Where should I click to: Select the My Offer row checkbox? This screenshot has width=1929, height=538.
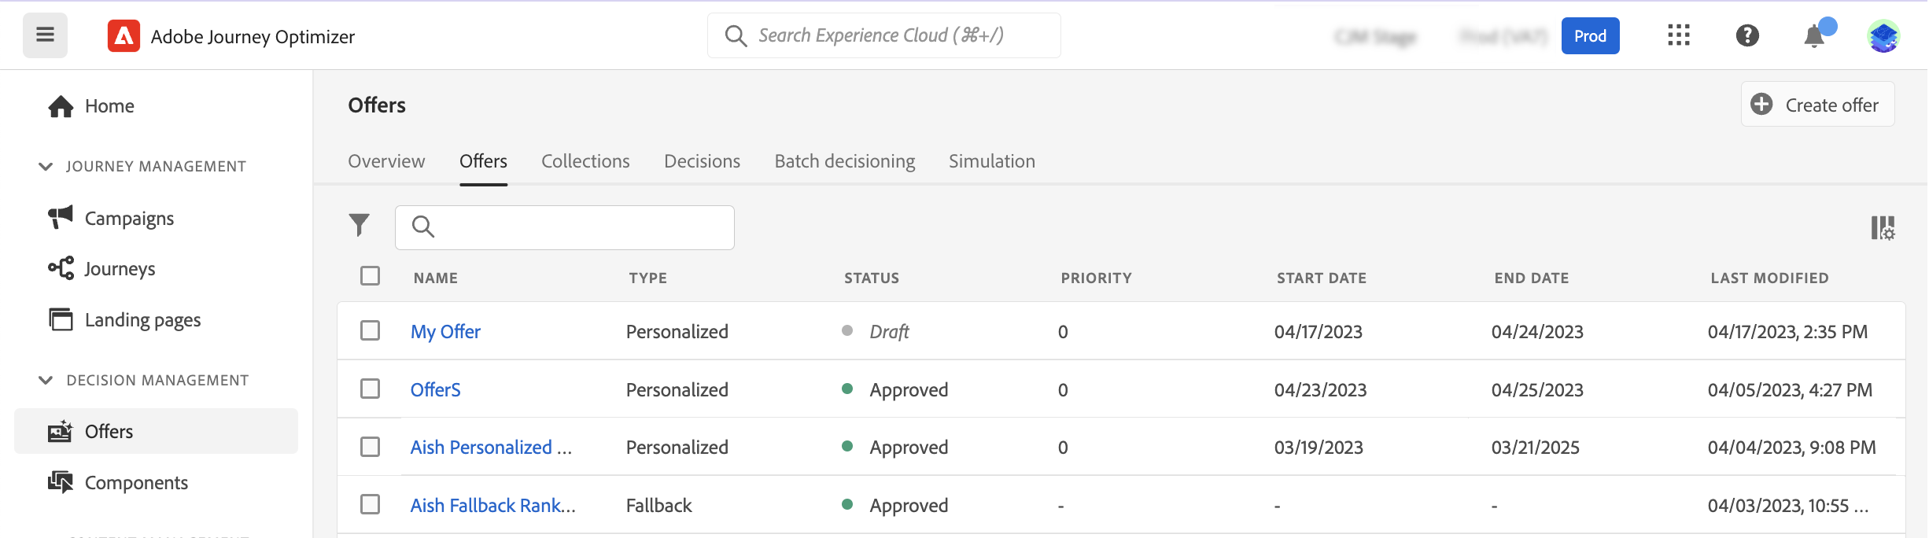click(370, 330)
